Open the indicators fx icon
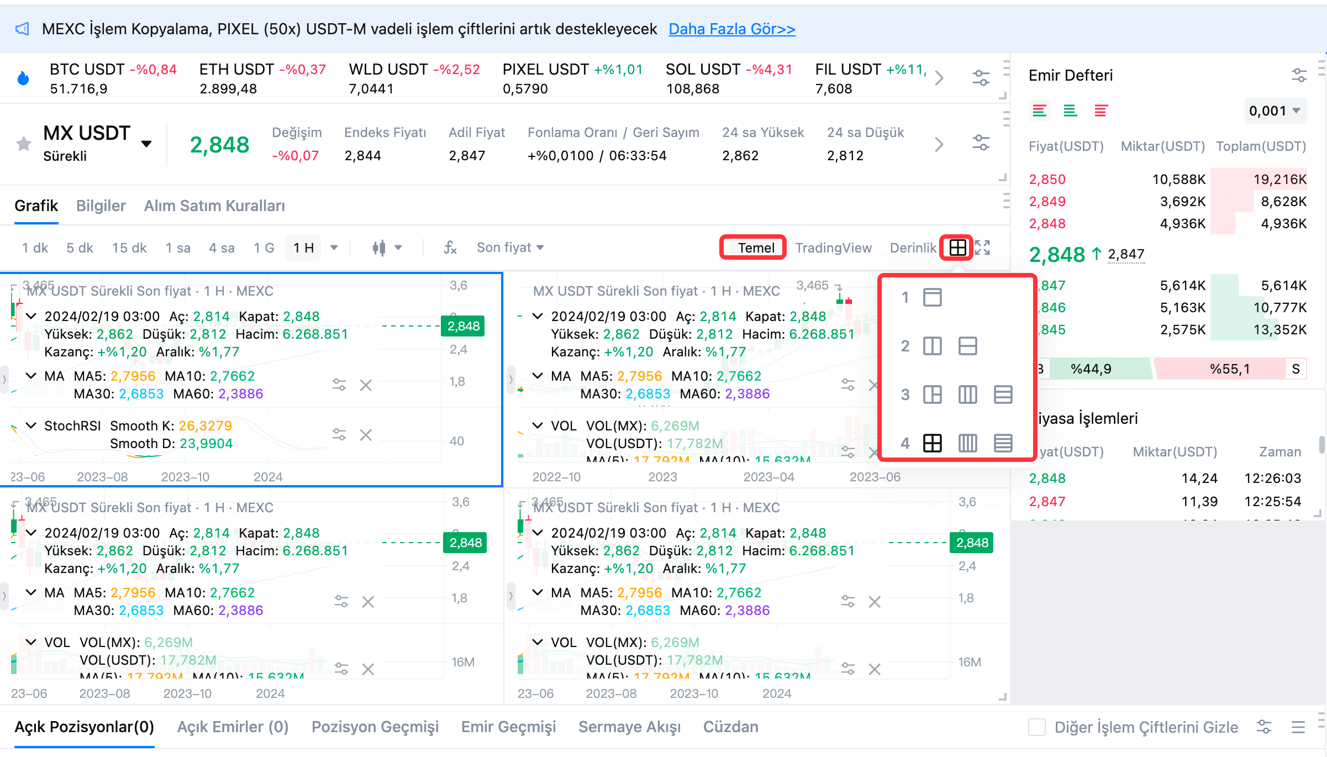The width and height of the screenshot is (1327, 757). click(450, 248)
